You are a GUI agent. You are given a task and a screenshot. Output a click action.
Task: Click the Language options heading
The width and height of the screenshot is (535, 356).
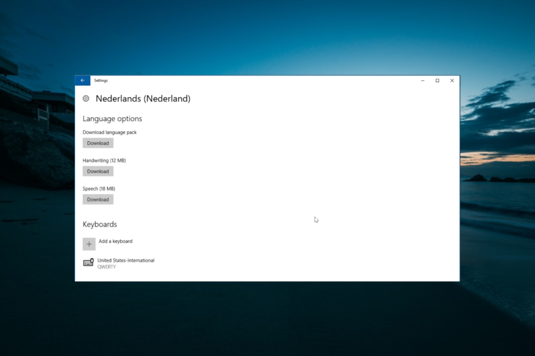point(112,119)
